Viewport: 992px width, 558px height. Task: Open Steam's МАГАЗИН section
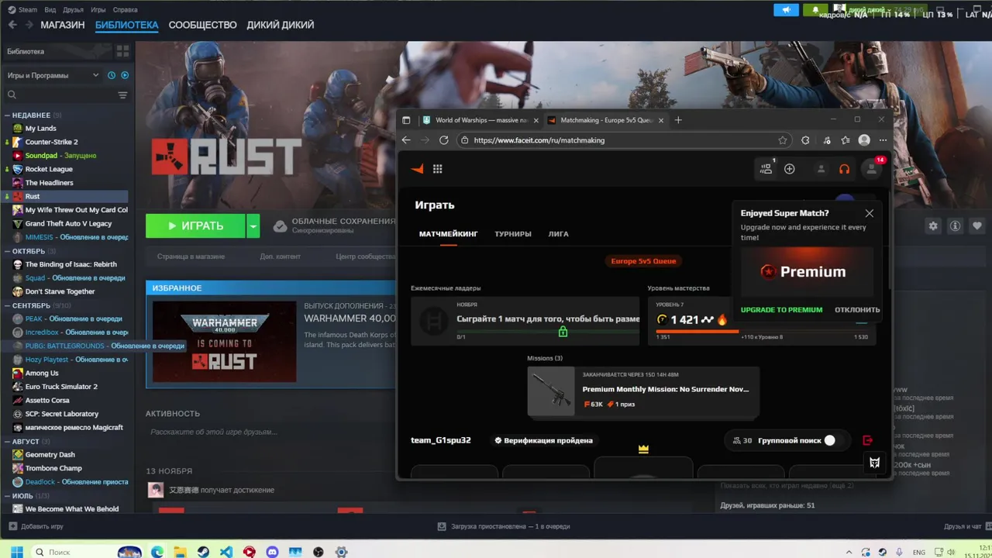[x=63, y=25]
